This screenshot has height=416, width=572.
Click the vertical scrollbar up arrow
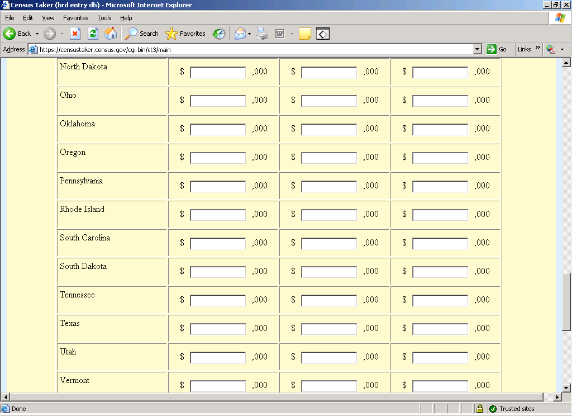[x=566, y=63]
